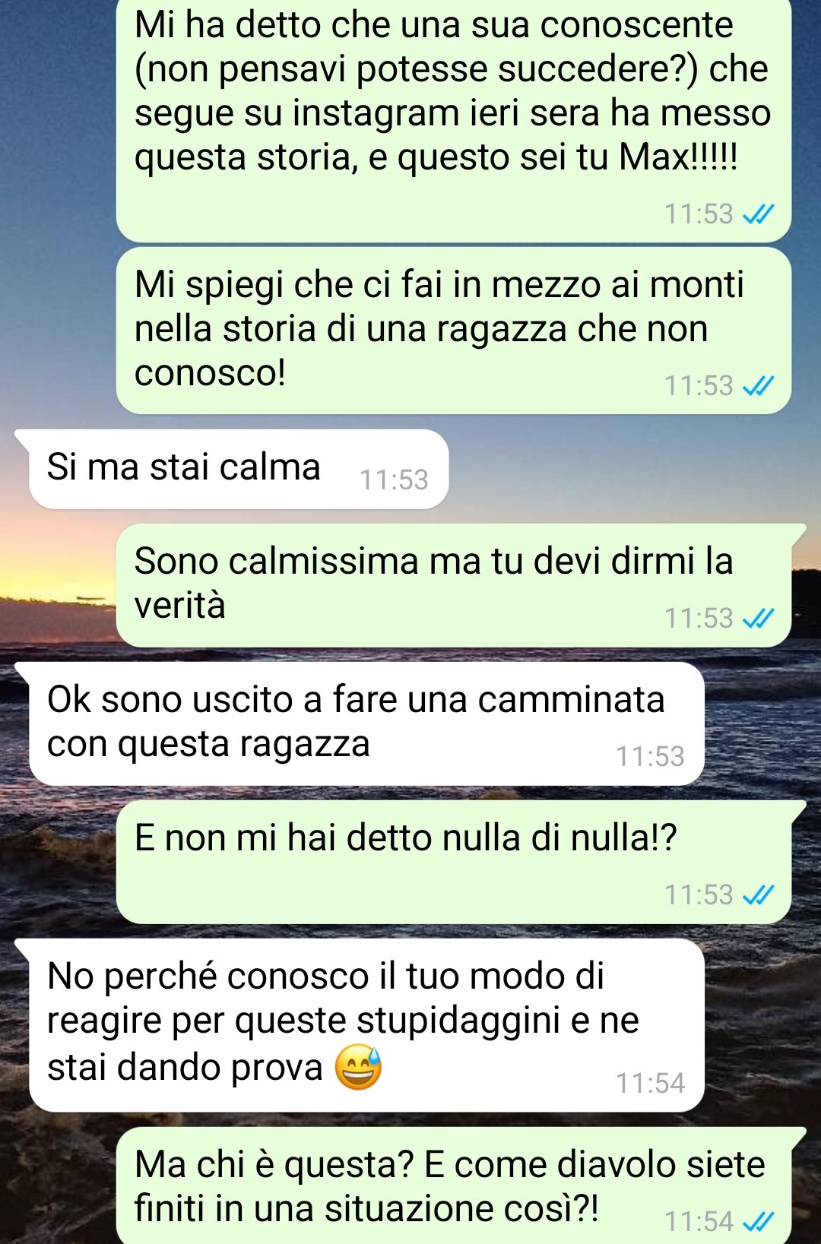
Task: Select the 'Mi spiegi che ci fai in mezzo ai monti' bubble
Action: click(454, 331)
